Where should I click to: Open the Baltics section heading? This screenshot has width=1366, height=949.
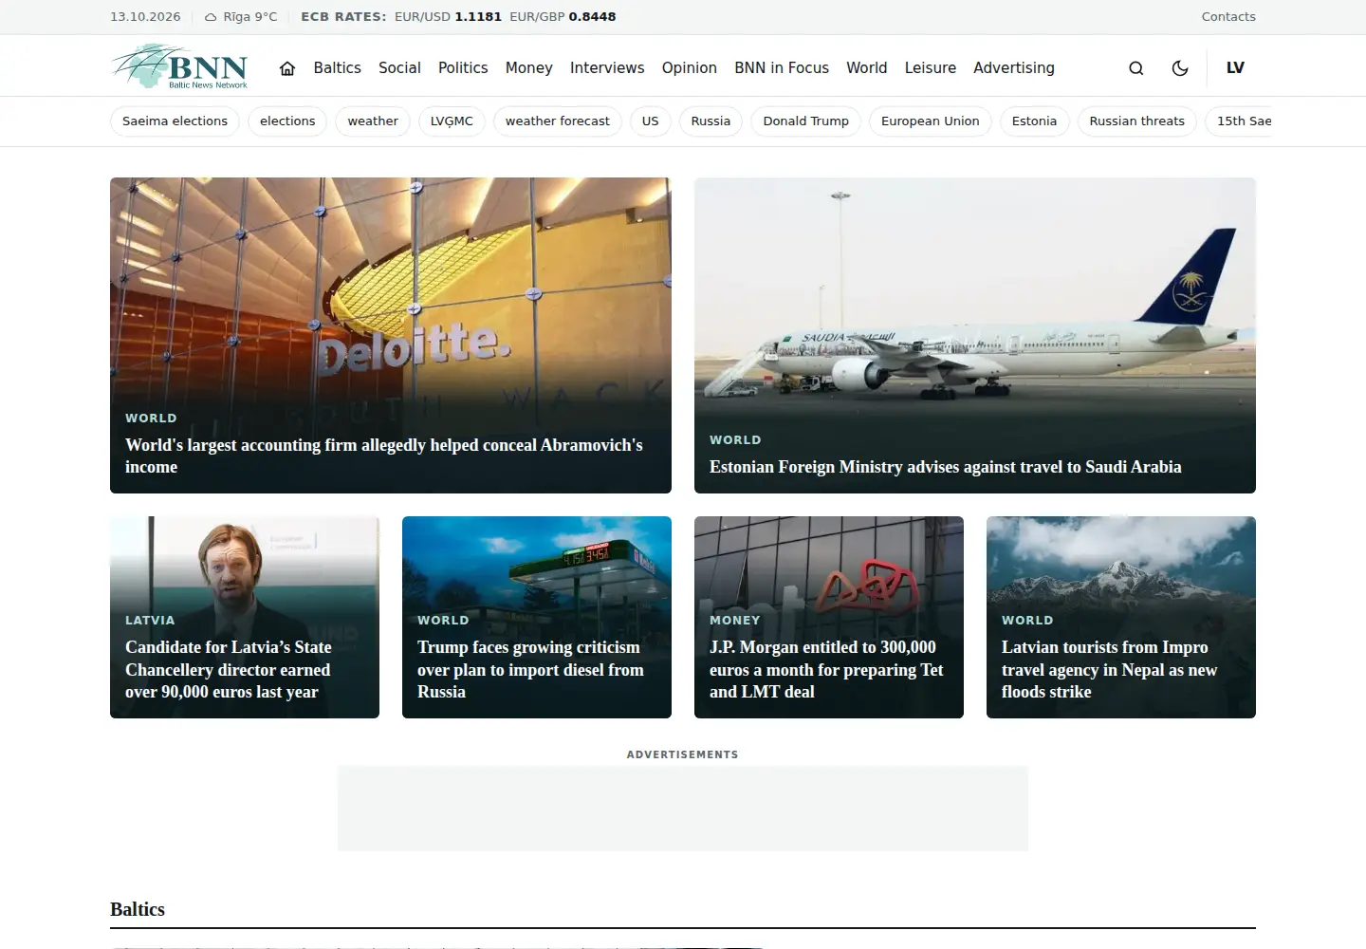click(138, 909)
